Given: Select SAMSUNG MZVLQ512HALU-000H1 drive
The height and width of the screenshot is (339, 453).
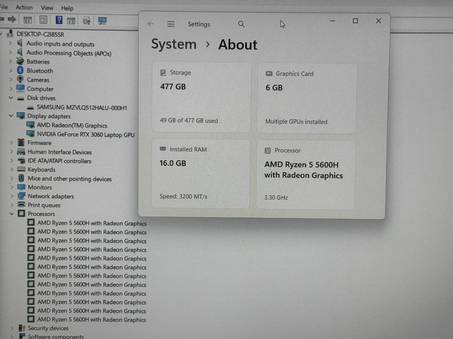Looking at the screenshot, I should (x=82, y=108).
